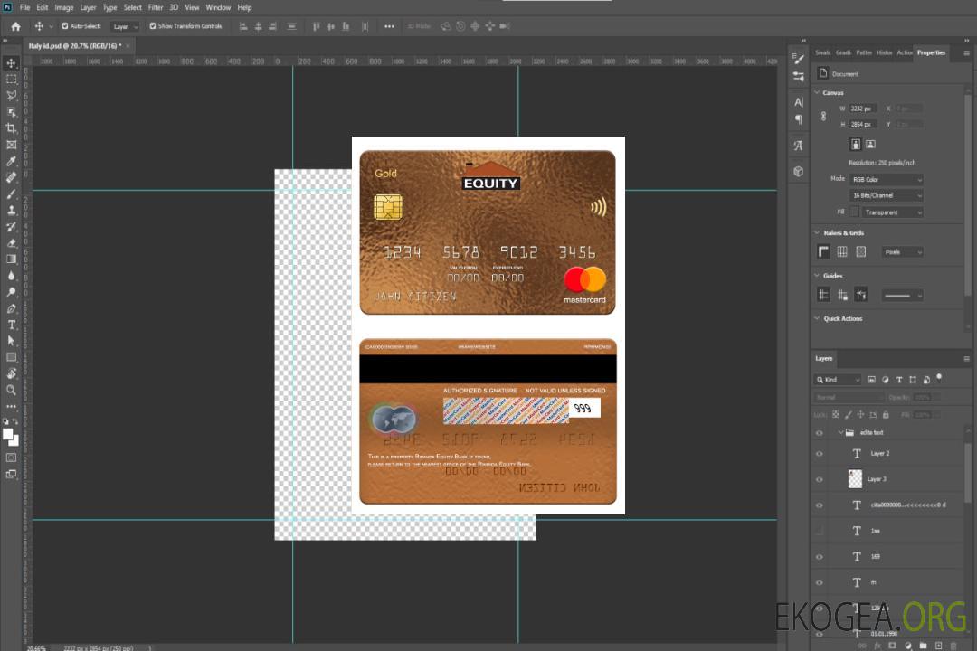Open the Layers panel menu button
977x651 pixels.
(x=966, y=359)
